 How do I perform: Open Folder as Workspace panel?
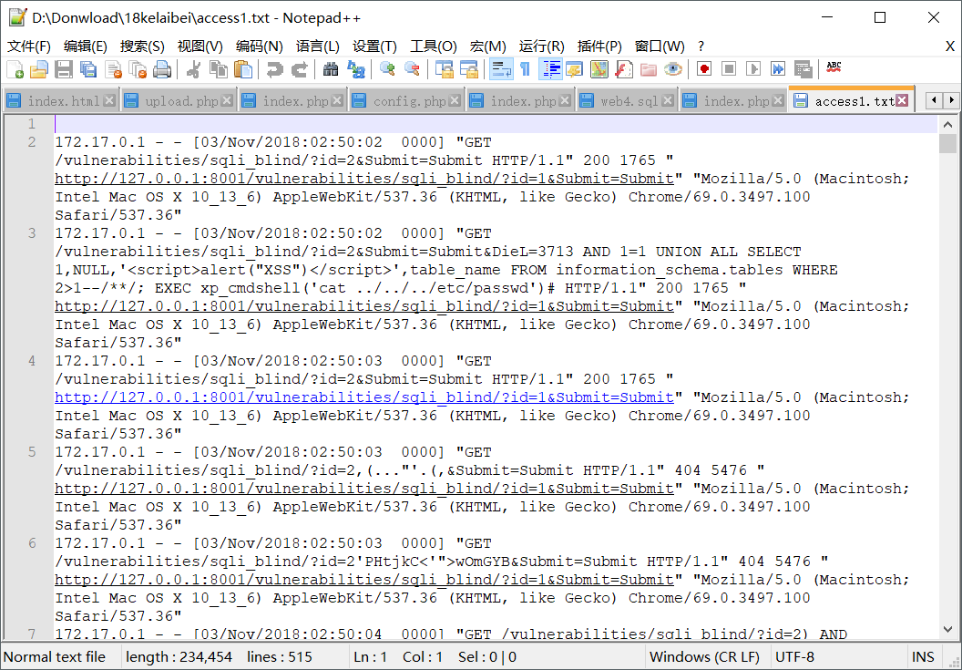click(x=649, y=69)
